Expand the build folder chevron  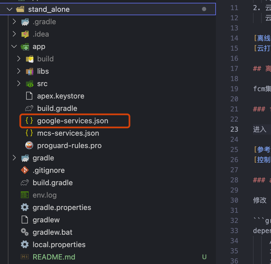(x=19, y=59)
